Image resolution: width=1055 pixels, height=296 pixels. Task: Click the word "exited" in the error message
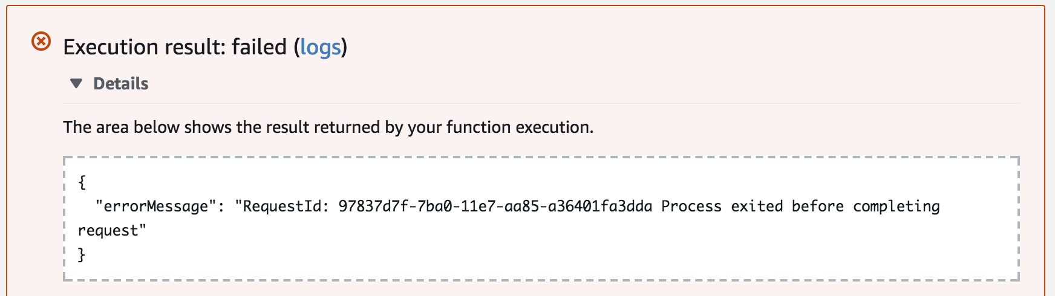click(x=757, y=207)
